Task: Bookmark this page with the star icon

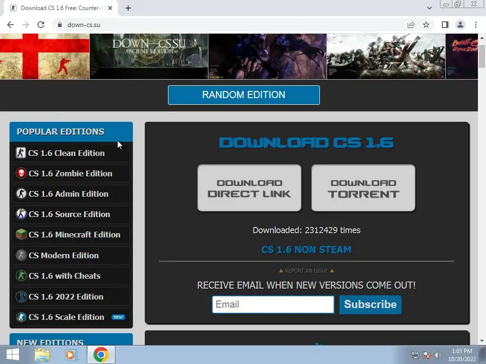Action: click(426, 25)
